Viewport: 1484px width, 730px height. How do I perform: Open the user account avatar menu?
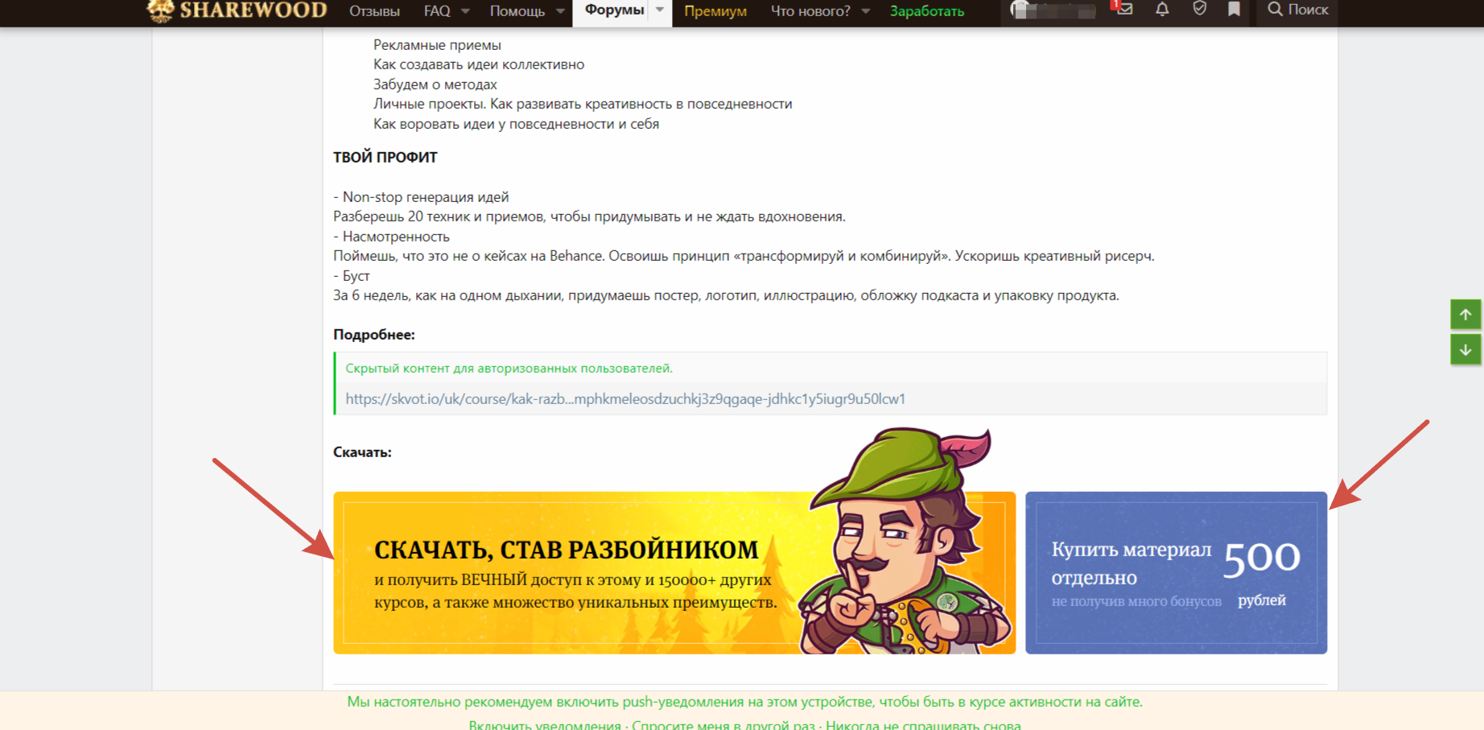pos(1053,10)
